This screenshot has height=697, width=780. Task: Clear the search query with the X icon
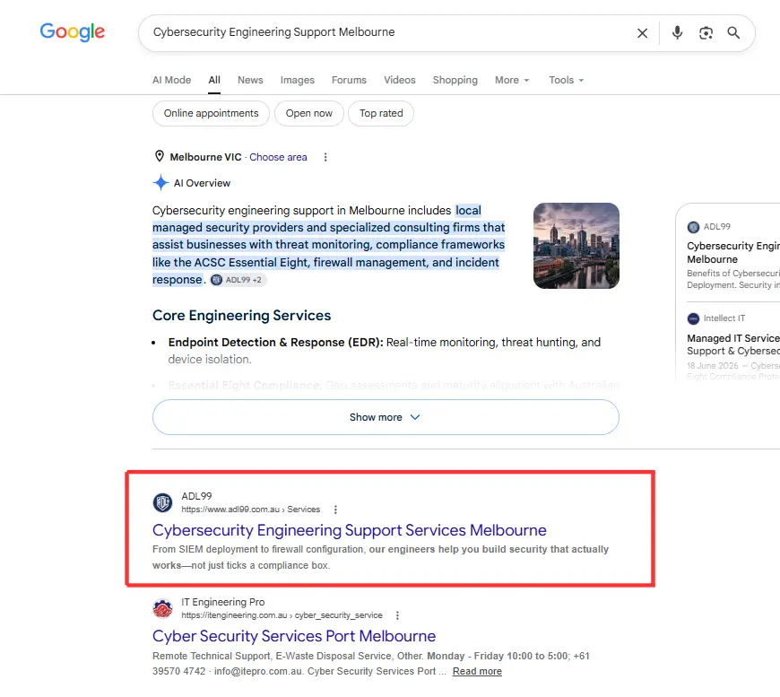coord(642,33)
